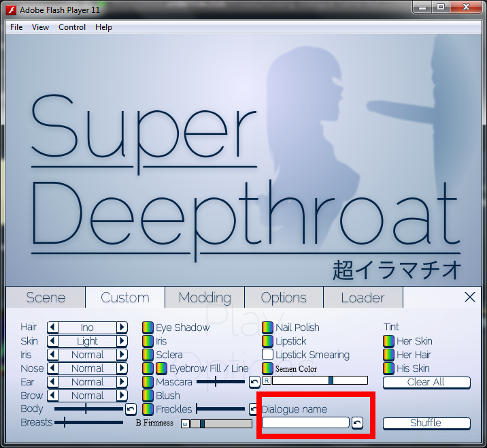This screenshot has width=487, height=448.
Task: Maximize the Flash Player window
Action: [441, 7]
